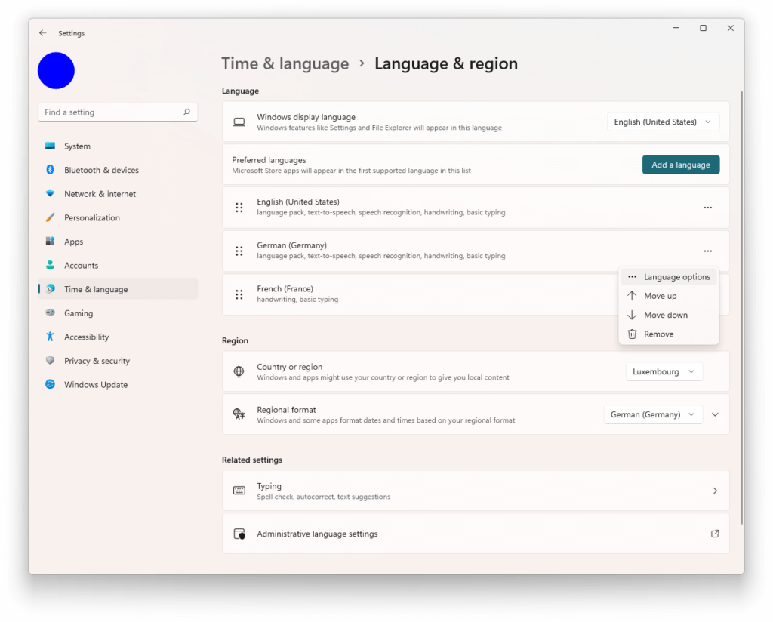The height and width of the screenshot is (622, 773).
Task: Click the Time & language globe icon
Action: (x=51, y=289)
